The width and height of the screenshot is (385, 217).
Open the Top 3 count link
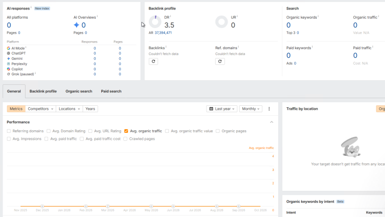point(298,33)
